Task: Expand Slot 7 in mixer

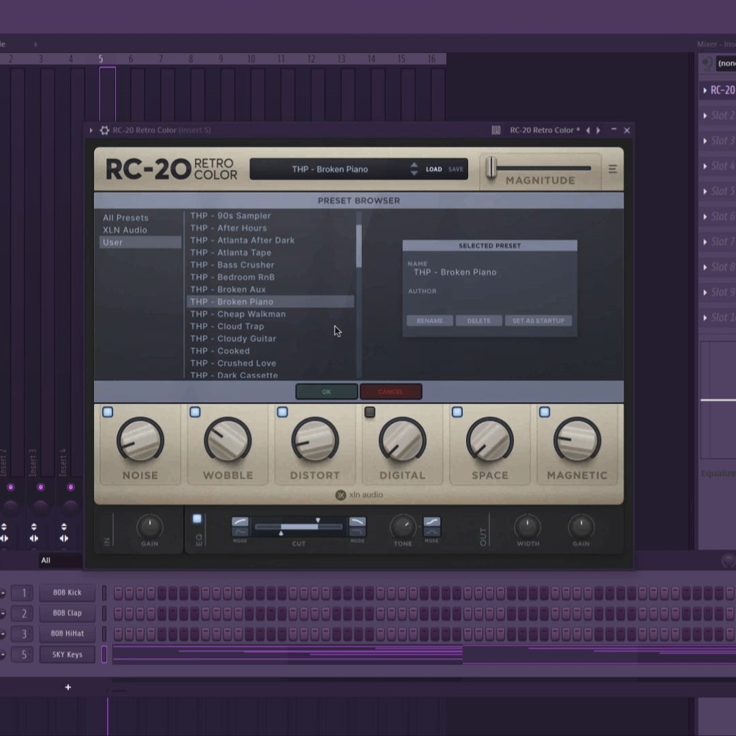Action: point(705,242)
